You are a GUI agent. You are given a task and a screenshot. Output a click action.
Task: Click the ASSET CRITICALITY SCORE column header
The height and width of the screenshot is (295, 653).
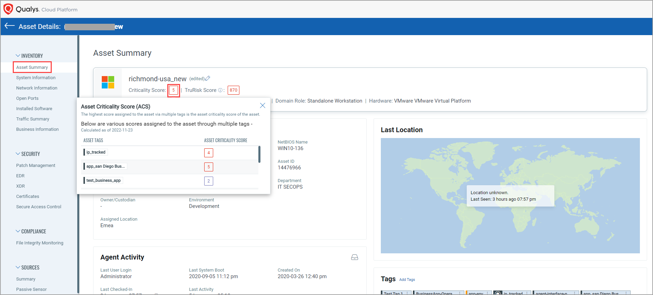pos(226,140)
